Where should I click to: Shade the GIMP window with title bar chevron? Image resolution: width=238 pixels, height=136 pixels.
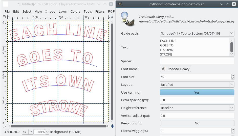[x=99, y=4]
